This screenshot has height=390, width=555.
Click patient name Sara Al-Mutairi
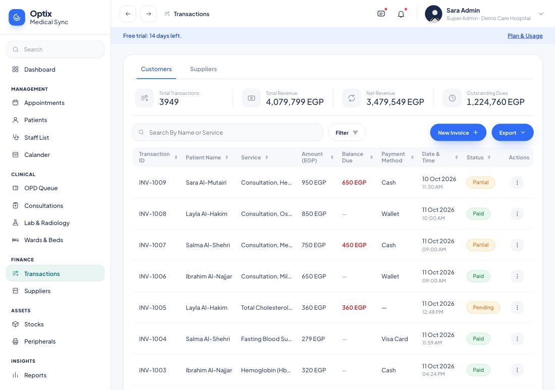pos(206,183)
